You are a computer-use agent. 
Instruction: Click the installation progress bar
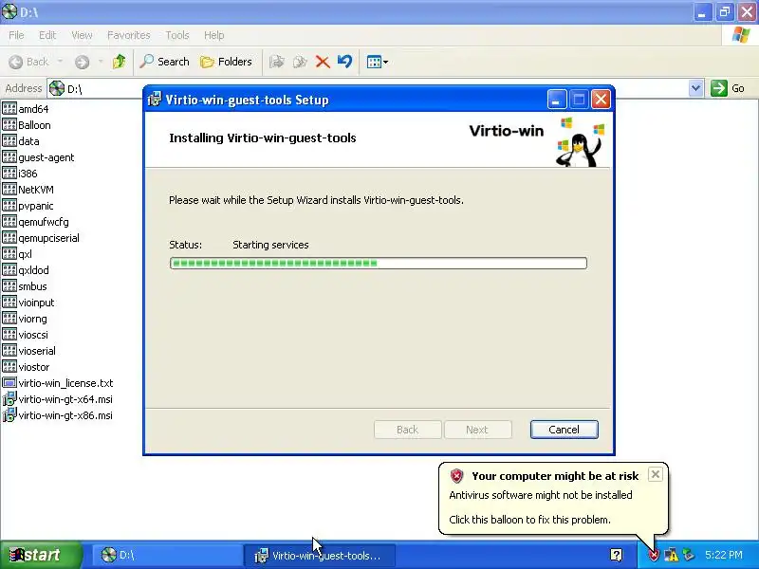378,264
